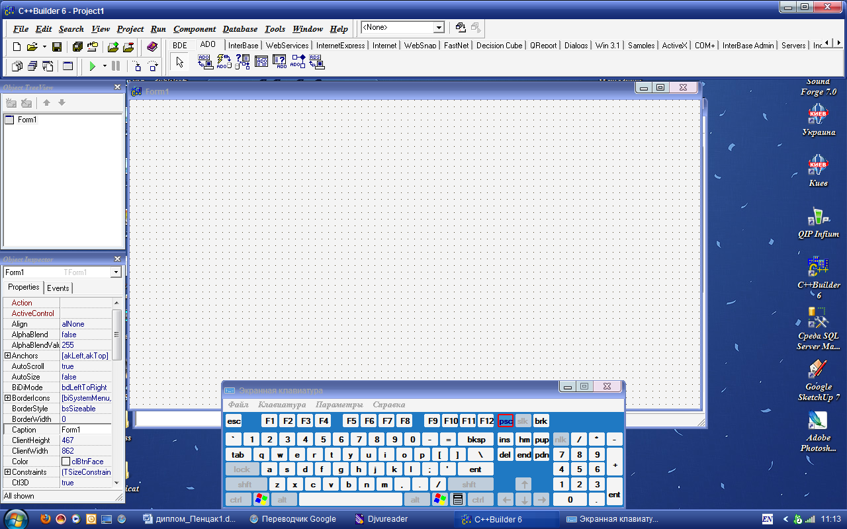Click the View Unit toolbar icon
This screenshot has width=847, height=529.
coord(17,66)
